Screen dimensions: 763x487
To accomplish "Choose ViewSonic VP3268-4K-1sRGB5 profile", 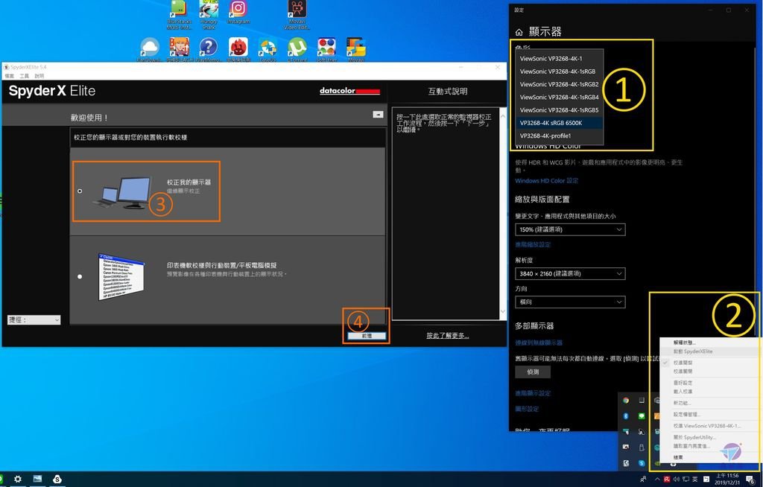I will tap(560, 110).
